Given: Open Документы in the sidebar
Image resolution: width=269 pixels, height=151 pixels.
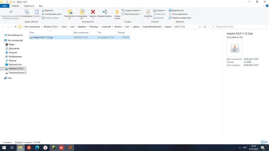Looking at the screenshot, I should pos(12,48).
